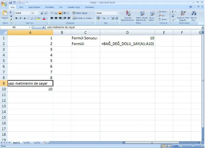Toggle italic formatting (T)
Viewport: 205px width, 148px height.
(20, 18)
